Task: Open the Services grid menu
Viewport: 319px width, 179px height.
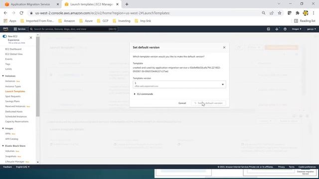Action: pyautogui.click(x=19, y=29)
